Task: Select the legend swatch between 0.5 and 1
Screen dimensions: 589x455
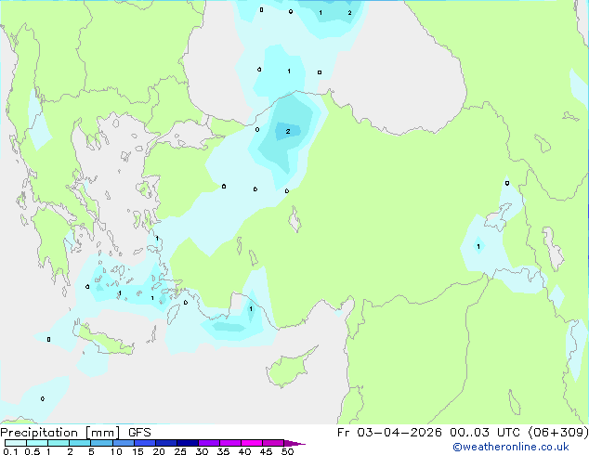Action: coord(37,443)
